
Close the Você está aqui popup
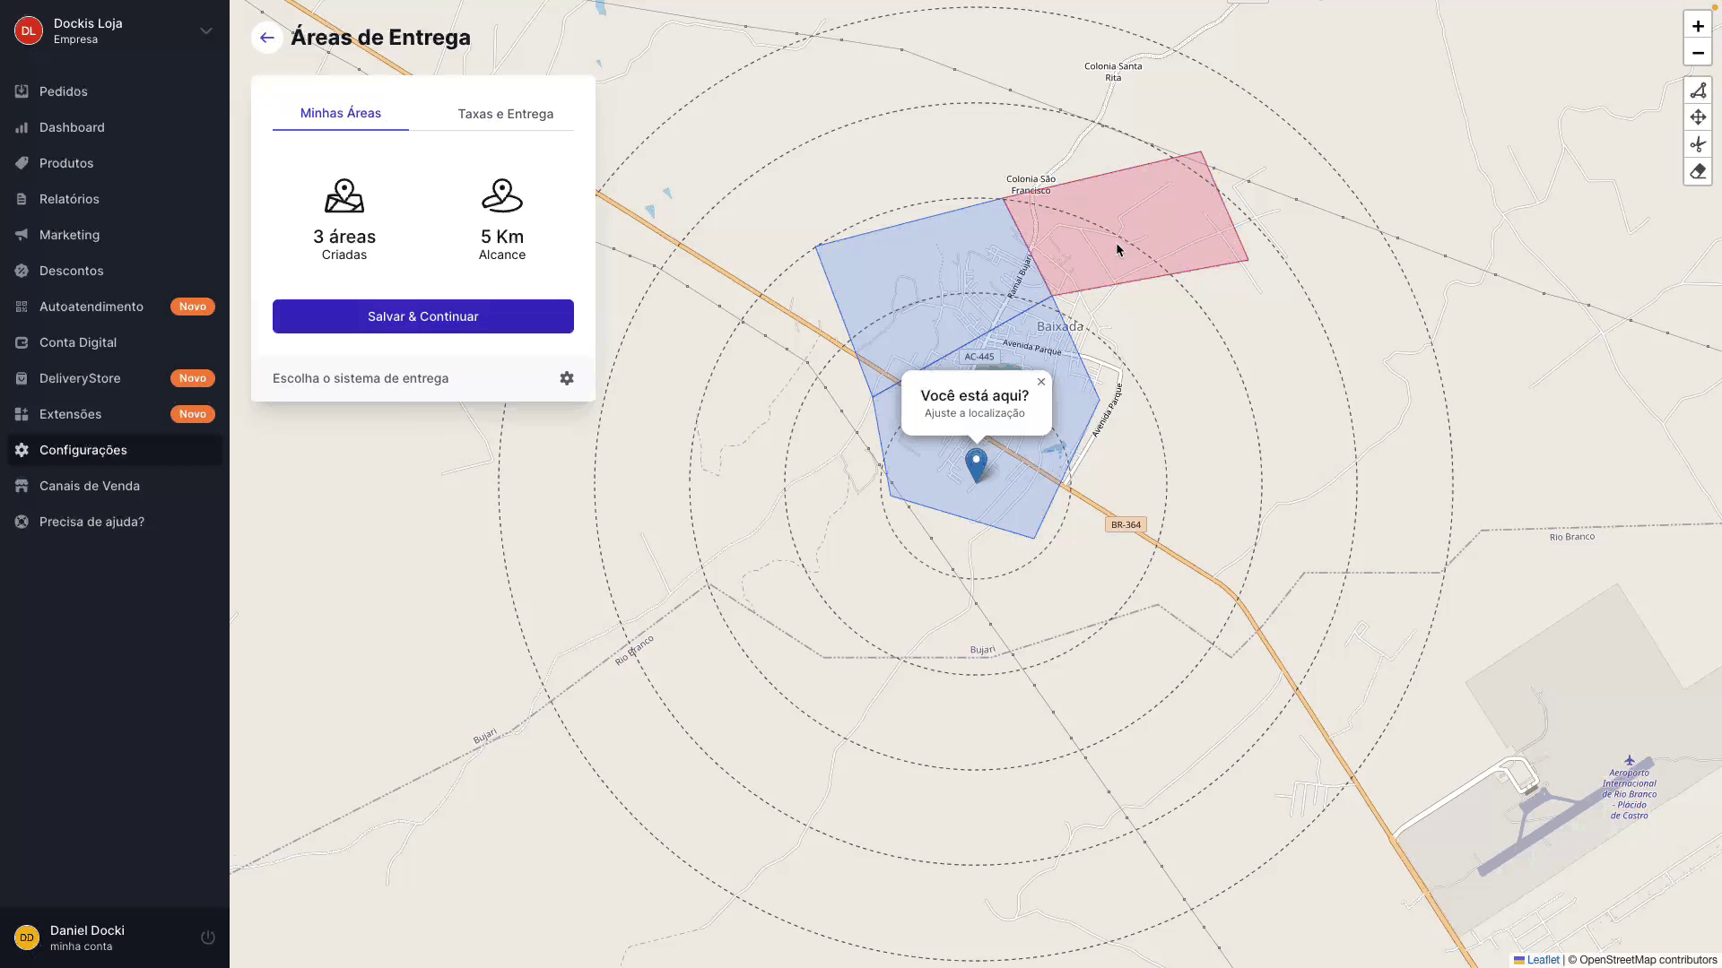[1041, 382]
